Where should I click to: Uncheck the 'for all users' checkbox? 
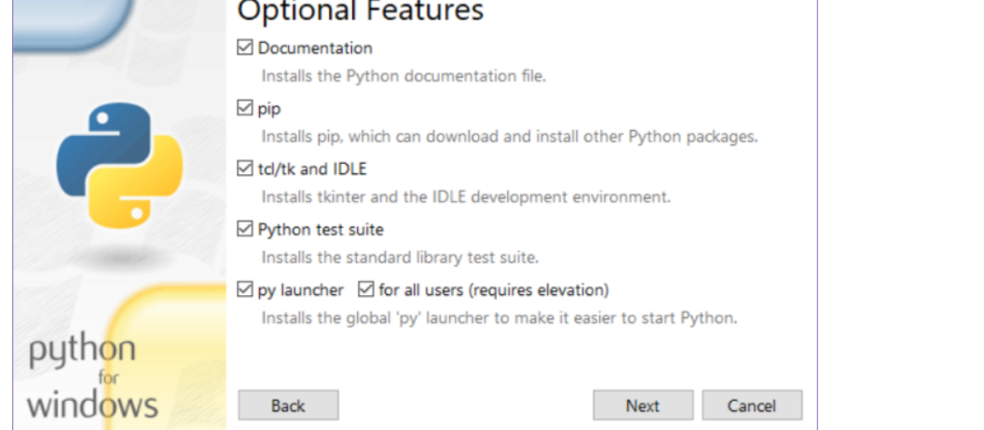pyautogui.click(x=365, y=289)
